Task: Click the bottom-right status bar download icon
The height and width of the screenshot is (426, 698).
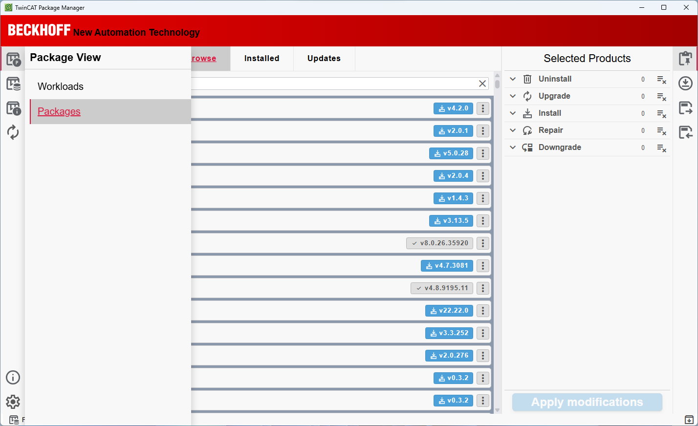Action: 689,420
